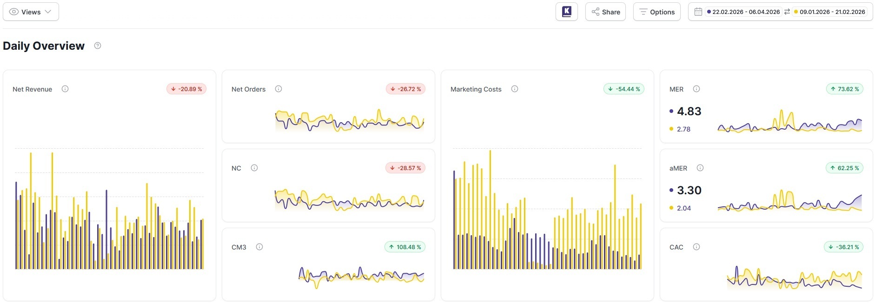The height and width of the screenshot is (303, 875).
Task: Click the info icon next to Net Revenue
Action: tap(65, 89)
